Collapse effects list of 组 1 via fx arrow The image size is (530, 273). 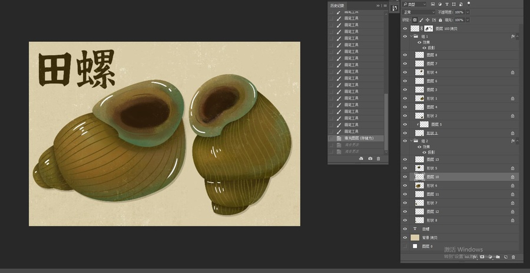517,36
